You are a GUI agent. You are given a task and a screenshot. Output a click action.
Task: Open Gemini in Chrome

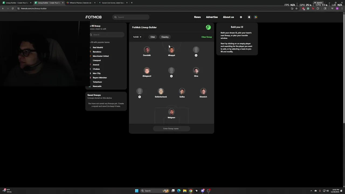tap(318, 3)
